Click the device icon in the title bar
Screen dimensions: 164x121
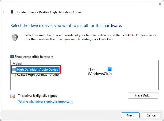tap(12, 12)
